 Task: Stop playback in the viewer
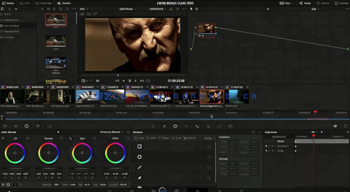pos(130,81)
